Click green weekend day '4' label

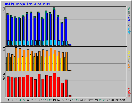(20, 100)
